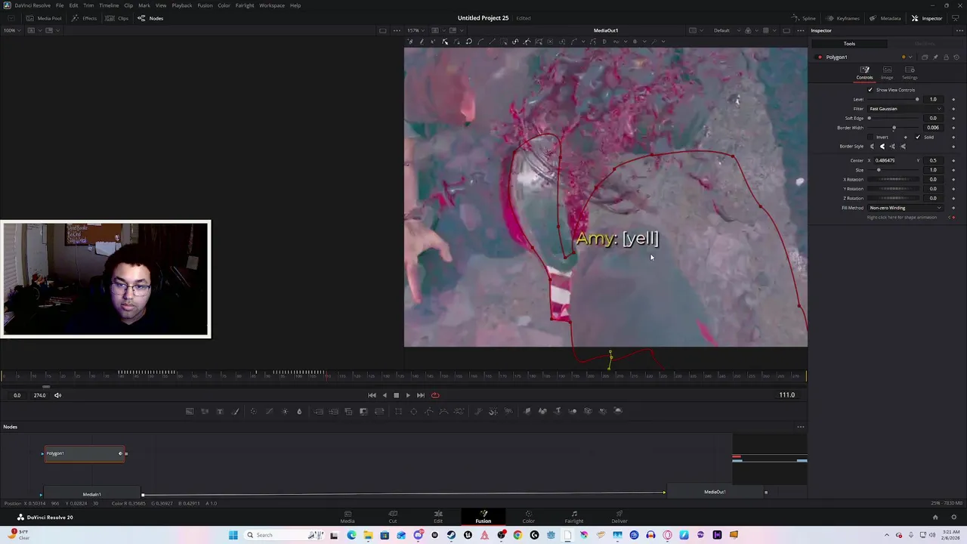Stop playback

click(396, 395)
